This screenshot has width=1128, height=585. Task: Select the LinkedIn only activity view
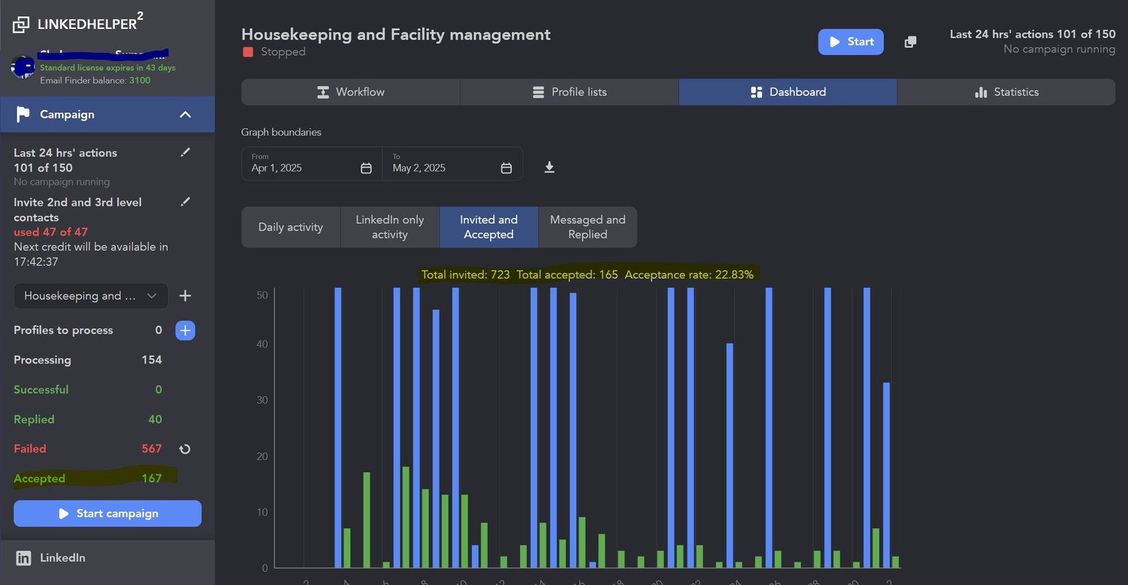[x=390, y=227]
